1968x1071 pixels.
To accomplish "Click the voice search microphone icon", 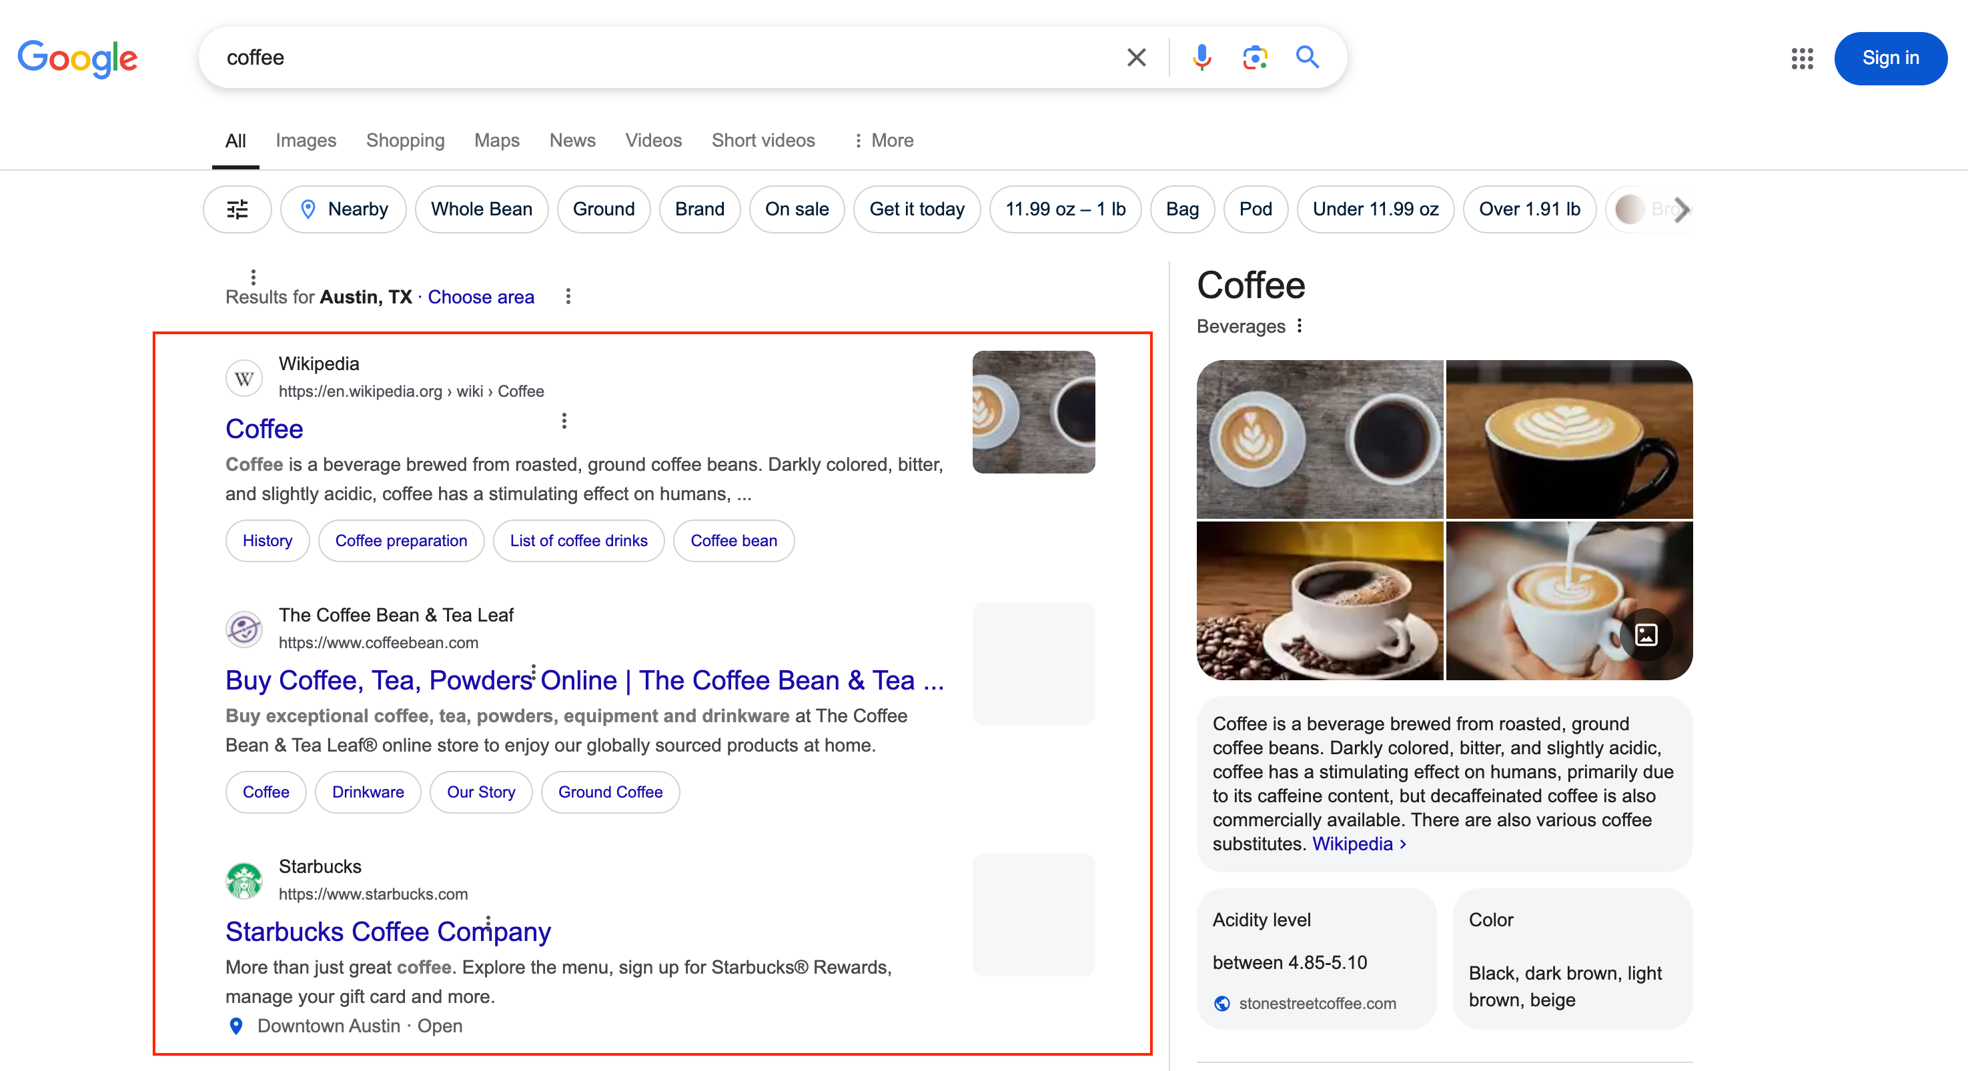I will (1201, 57).
